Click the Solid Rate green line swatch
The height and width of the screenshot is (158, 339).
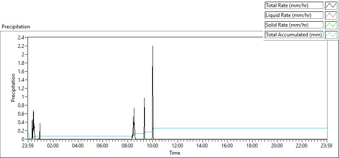click(331, 25)
